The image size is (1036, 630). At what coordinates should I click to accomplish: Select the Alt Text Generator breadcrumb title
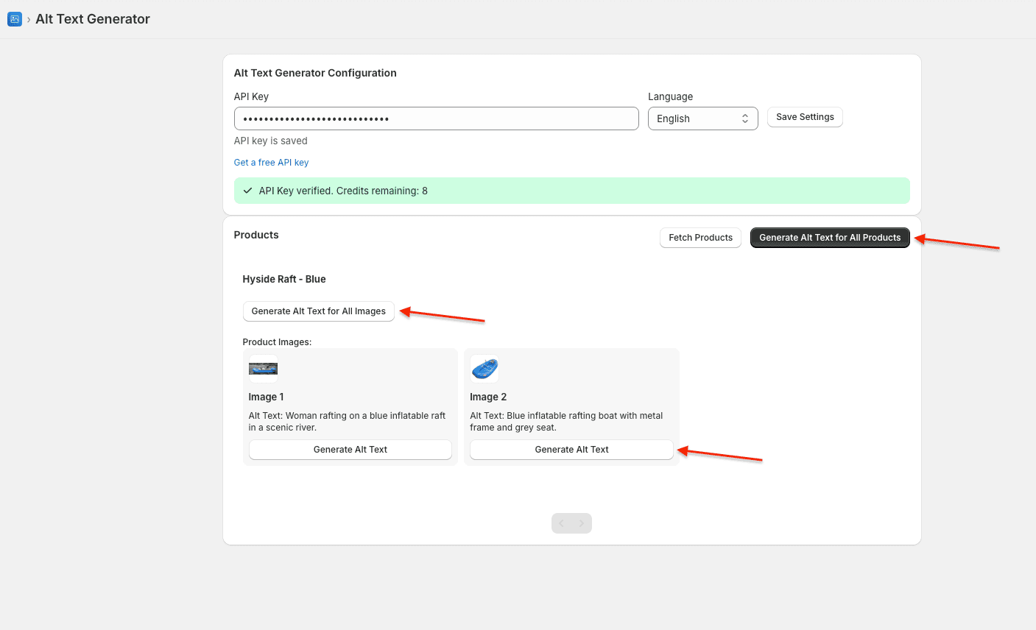point(92,18)
